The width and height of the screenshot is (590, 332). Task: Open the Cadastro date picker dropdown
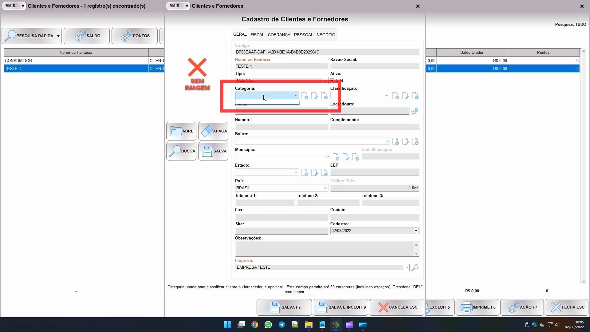pyautogui.click(x=416, y=231)
